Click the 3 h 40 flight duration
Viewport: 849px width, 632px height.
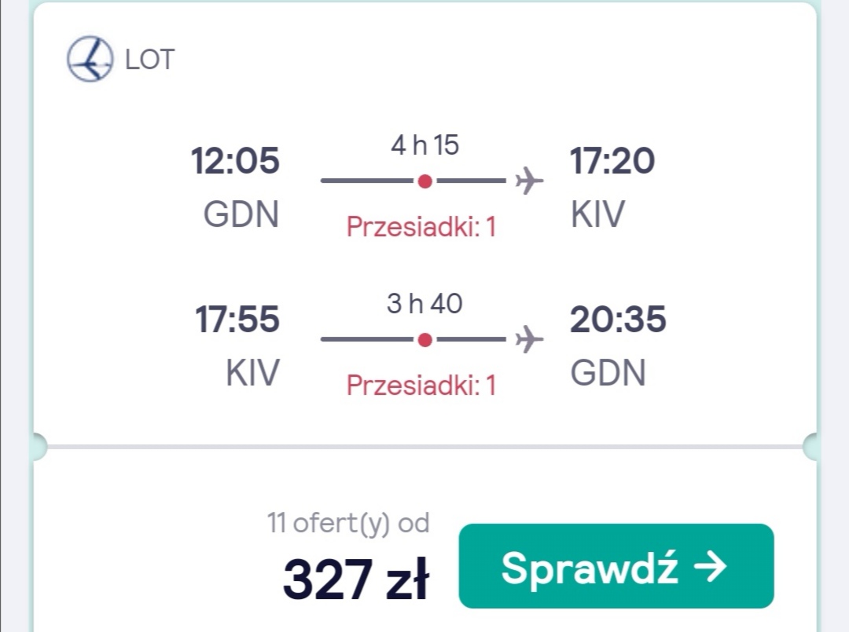(424, 303)
